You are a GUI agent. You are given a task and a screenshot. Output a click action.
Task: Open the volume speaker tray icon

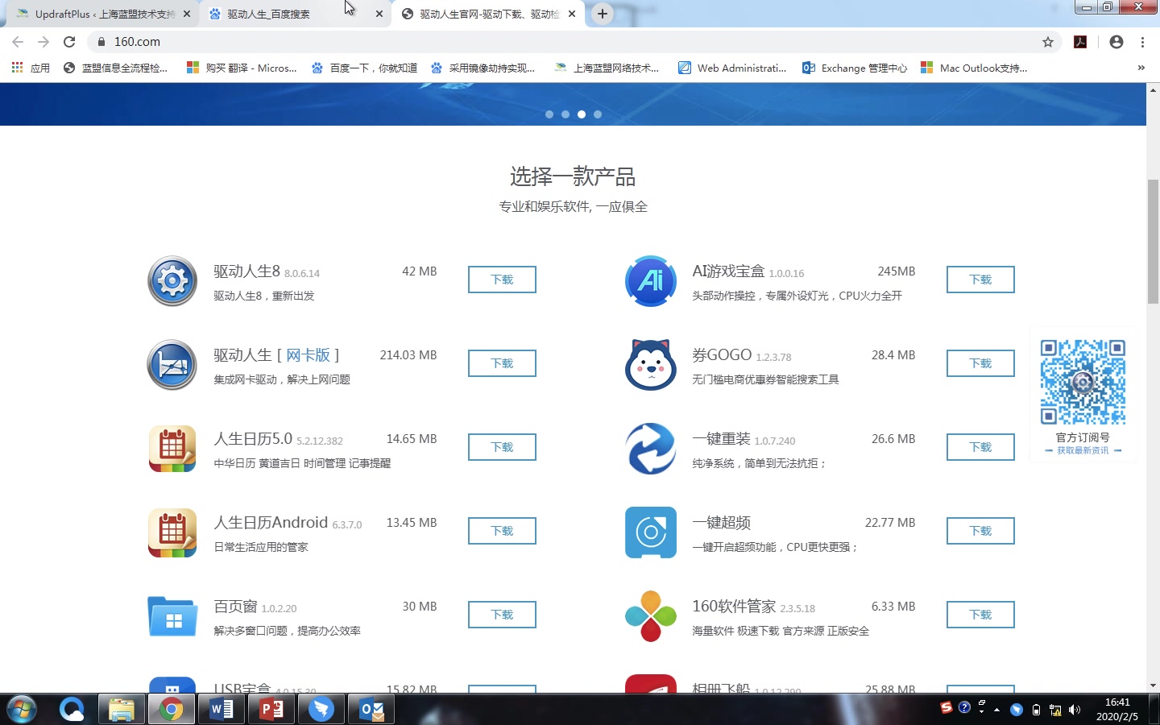point(1074,710)
